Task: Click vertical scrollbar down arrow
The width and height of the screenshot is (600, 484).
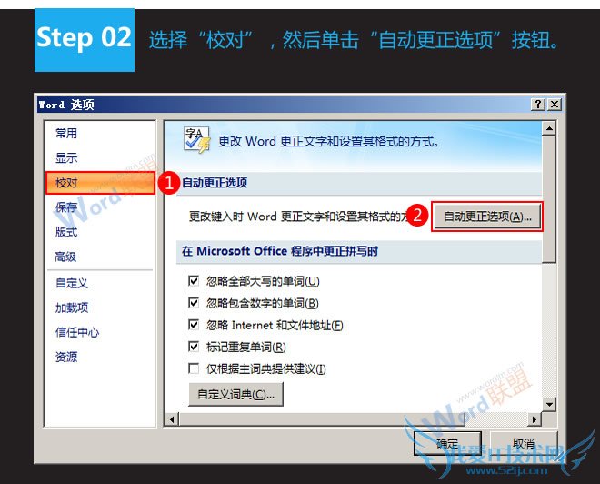Action: tap(549, 404)
